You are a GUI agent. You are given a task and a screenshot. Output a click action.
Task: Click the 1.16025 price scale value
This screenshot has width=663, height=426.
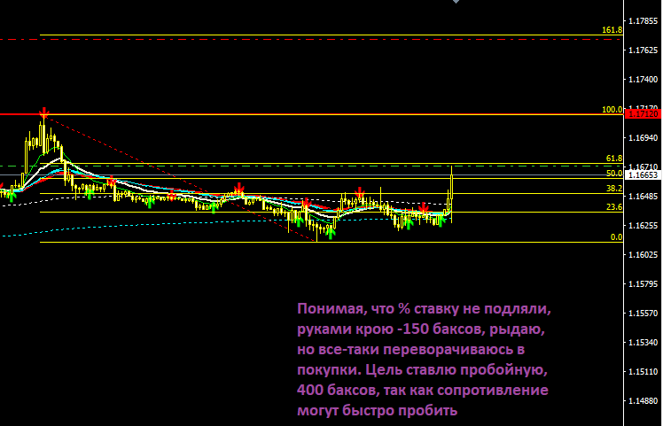643,255
